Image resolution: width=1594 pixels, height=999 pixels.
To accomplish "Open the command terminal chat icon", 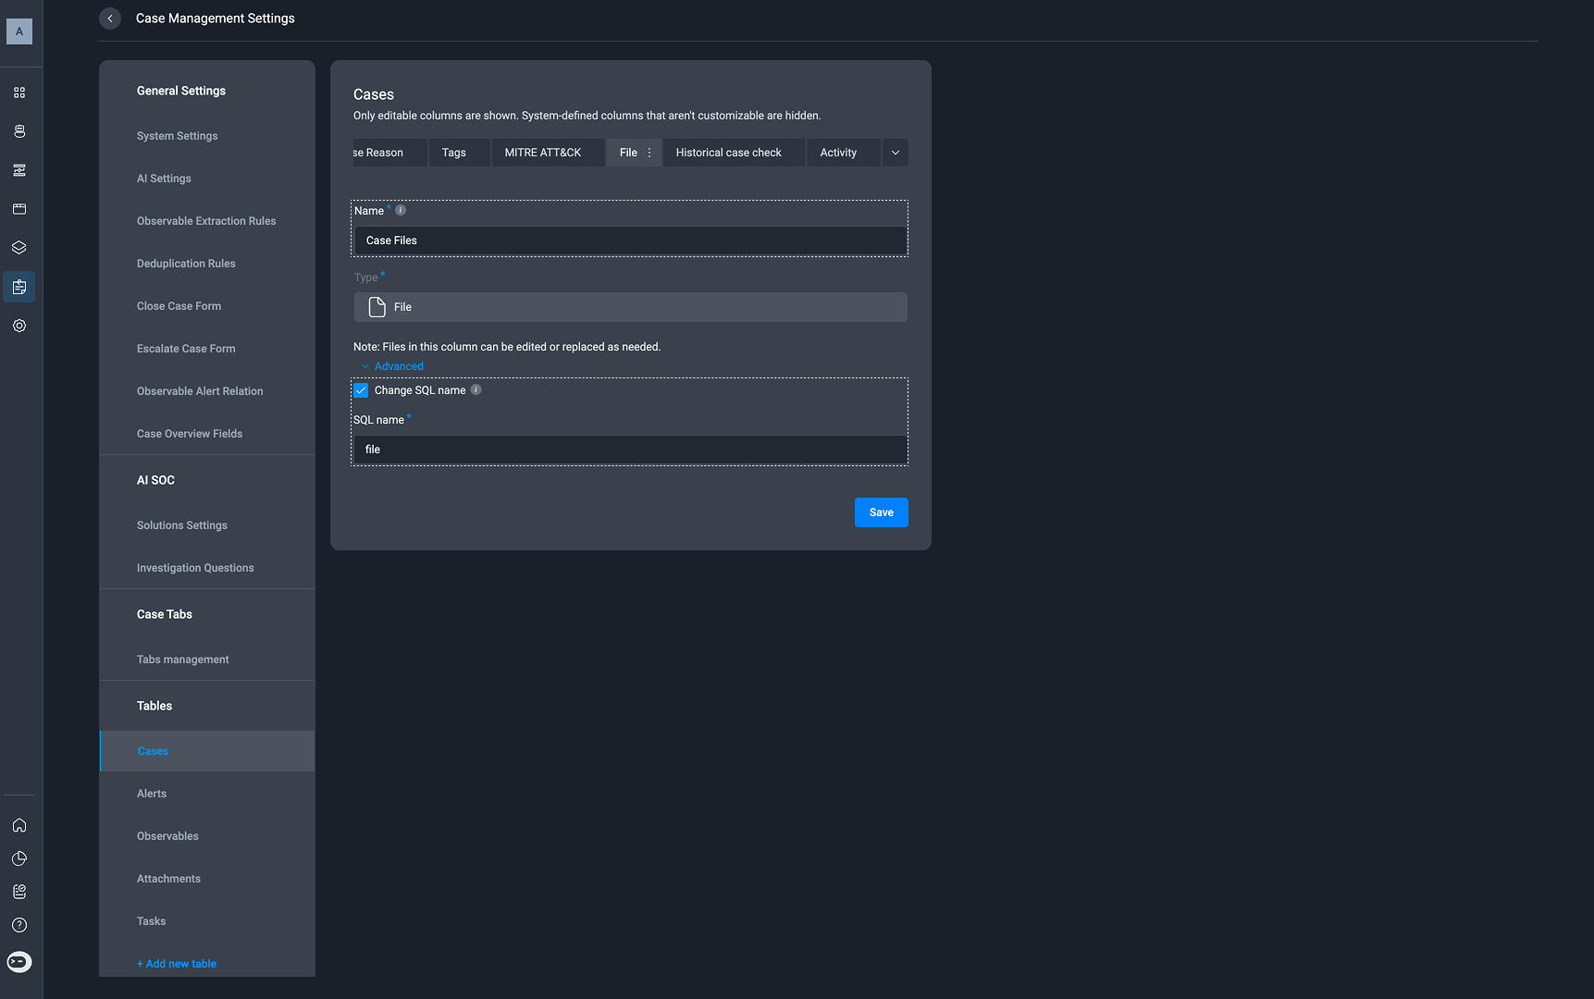I will point(19,962).
